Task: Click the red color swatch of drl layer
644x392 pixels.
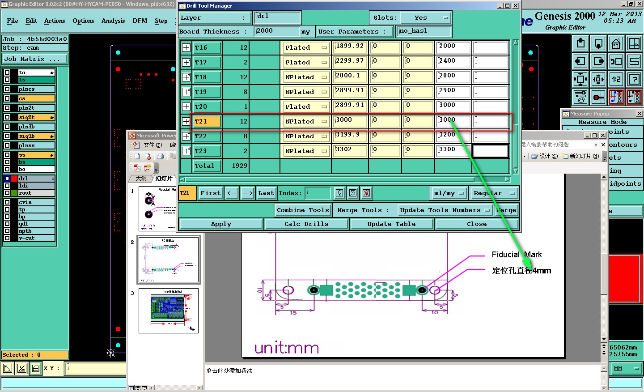Action: tap(14, 179)
